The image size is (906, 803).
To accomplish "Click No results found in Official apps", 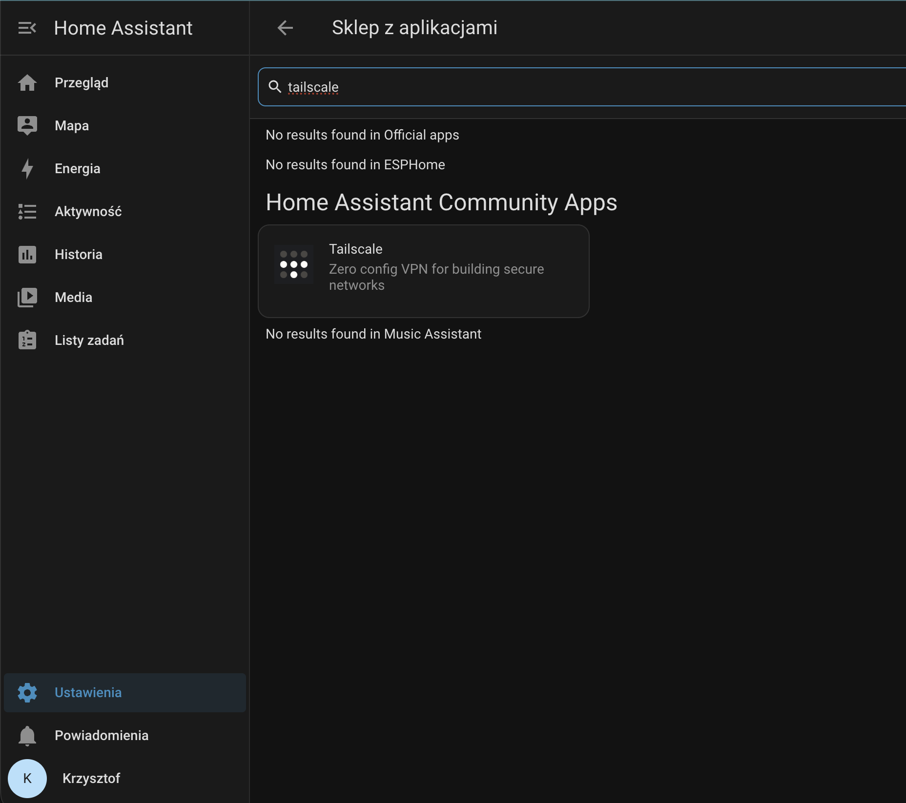I will click(x=362, y=135).
